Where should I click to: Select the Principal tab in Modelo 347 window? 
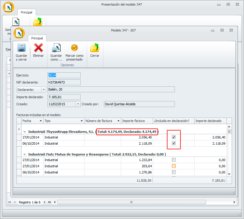tap(37, 38)
